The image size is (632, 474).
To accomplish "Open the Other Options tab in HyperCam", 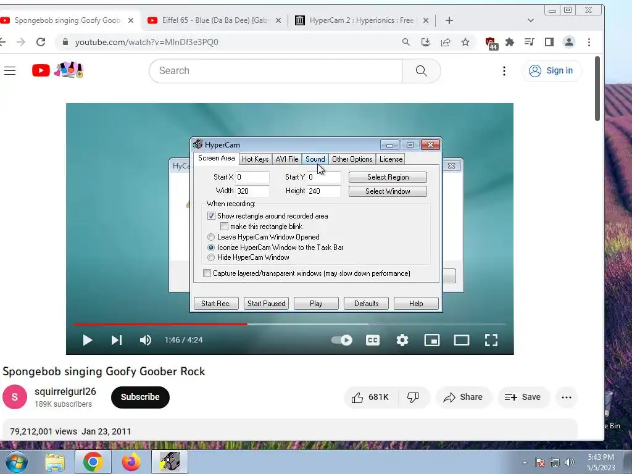I will [352, 159].
